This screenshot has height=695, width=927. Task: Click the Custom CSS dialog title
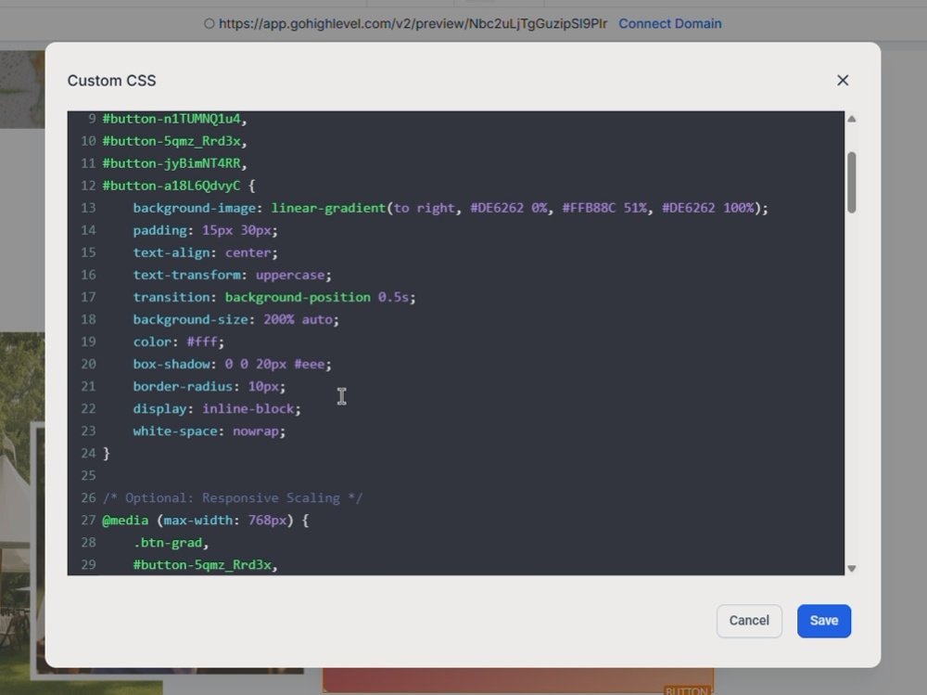112,81
